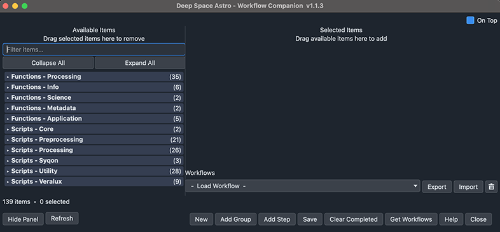Create a New workflow

coord(201,219)
